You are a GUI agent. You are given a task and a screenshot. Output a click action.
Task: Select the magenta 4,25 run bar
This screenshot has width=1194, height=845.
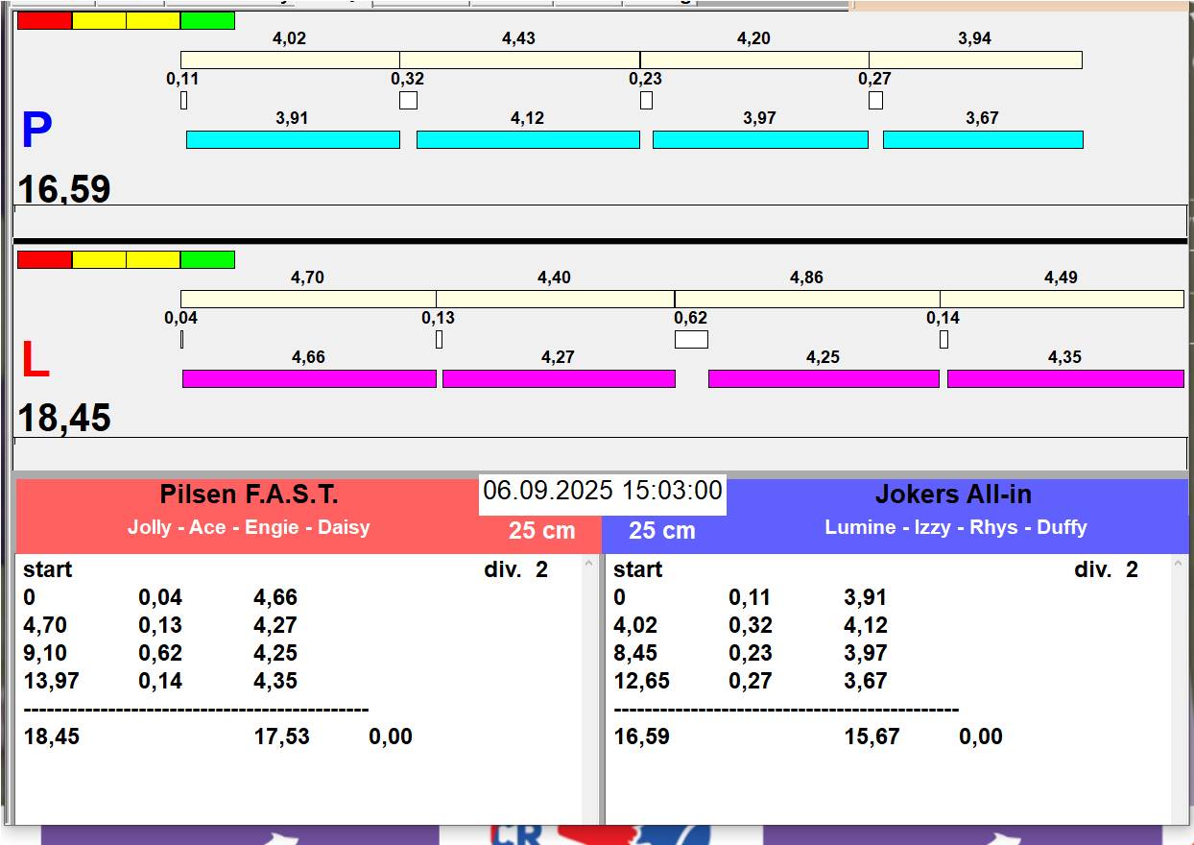(824, 378)
